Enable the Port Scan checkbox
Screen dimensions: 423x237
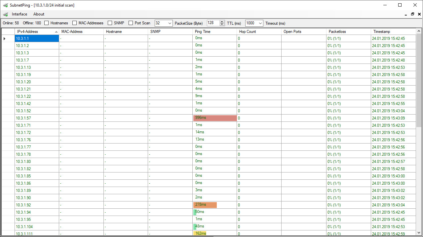[x=131, y=23]
